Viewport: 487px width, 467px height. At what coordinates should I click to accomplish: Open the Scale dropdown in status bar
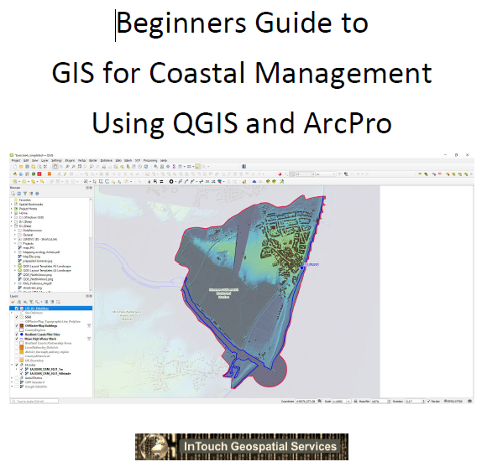pos(348,401)
